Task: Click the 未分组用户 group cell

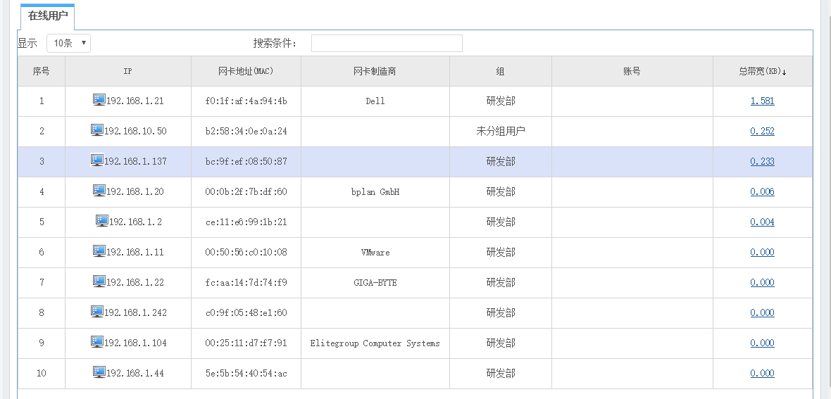Action: 500,131
